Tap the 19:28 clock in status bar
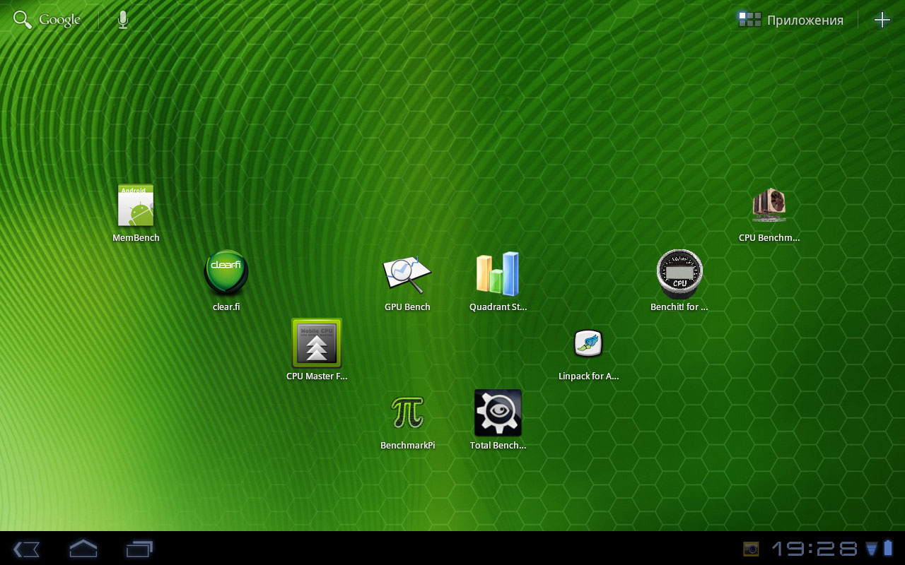 [x=814, y=549]
